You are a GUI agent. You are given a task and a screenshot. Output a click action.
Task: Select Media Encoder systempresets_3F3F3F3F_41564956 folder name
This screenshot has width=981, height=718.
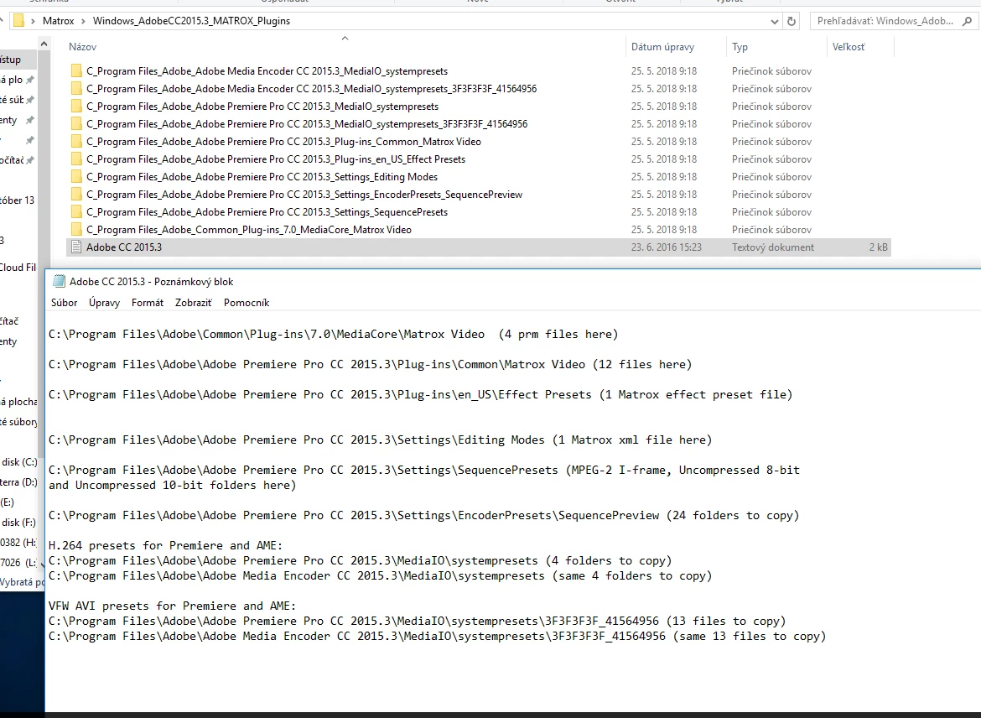coord(312,88)
